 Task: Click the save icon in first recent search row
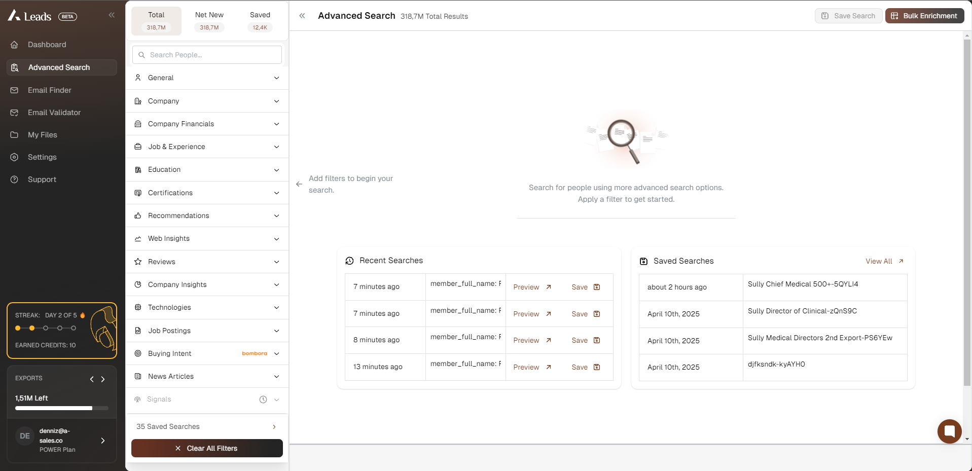597,287
